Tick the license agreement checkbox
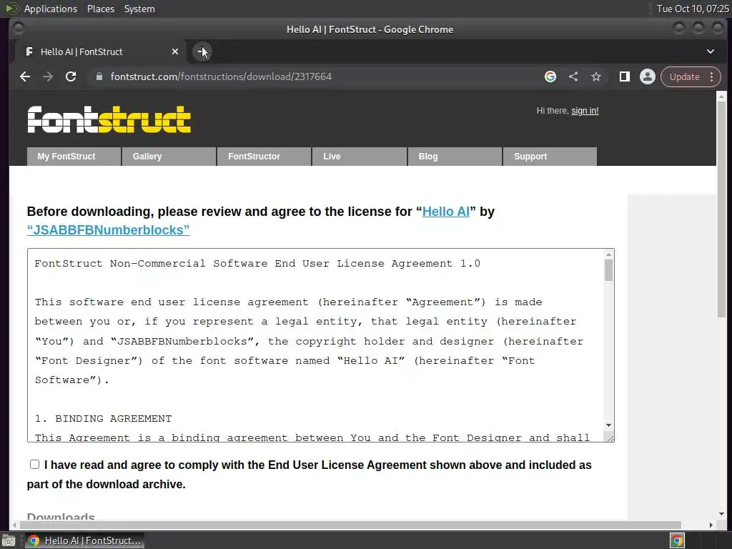 [x=34, y=464]
